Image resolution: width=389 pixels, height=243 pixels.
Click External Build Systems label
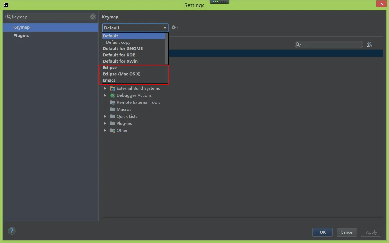click(x=138, y=88)
